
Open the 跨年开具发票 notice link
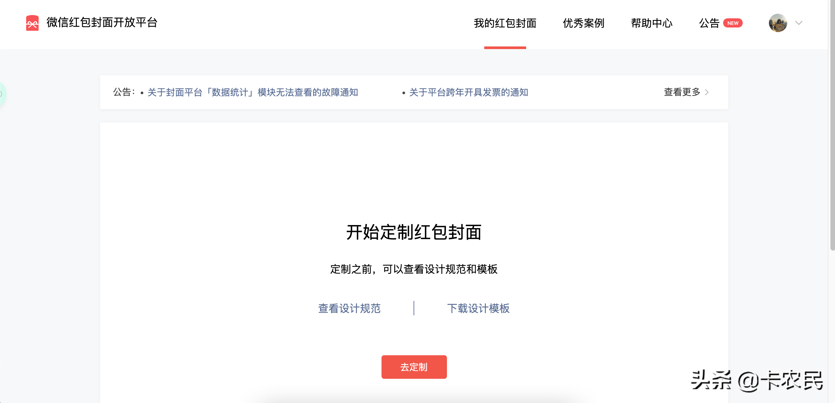click(x=469, y=92)
